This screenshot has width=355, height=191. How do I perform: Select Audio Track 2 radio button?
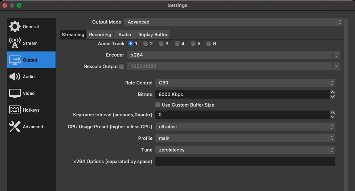click(x=145, y=43)
